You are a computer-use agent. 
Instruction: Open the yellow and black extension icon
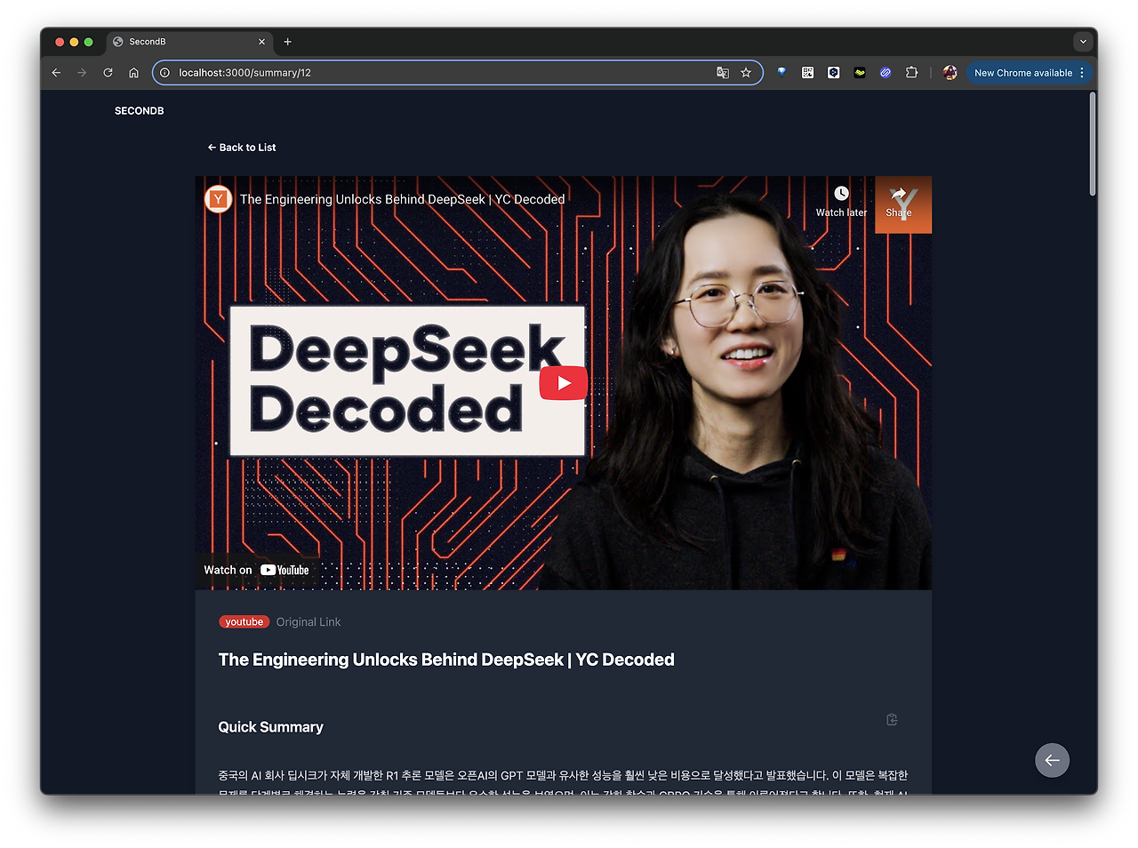(860, 73)
